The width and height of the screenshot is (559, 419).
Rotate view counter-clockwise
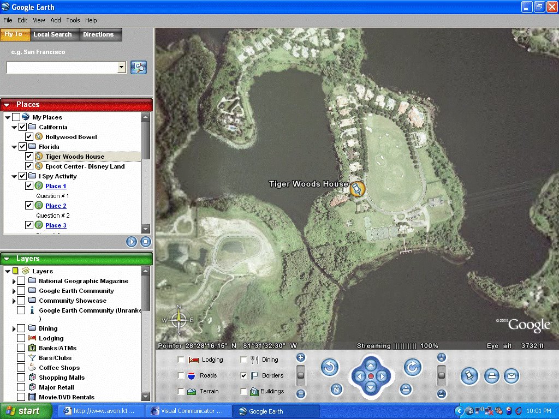point(330,367)
